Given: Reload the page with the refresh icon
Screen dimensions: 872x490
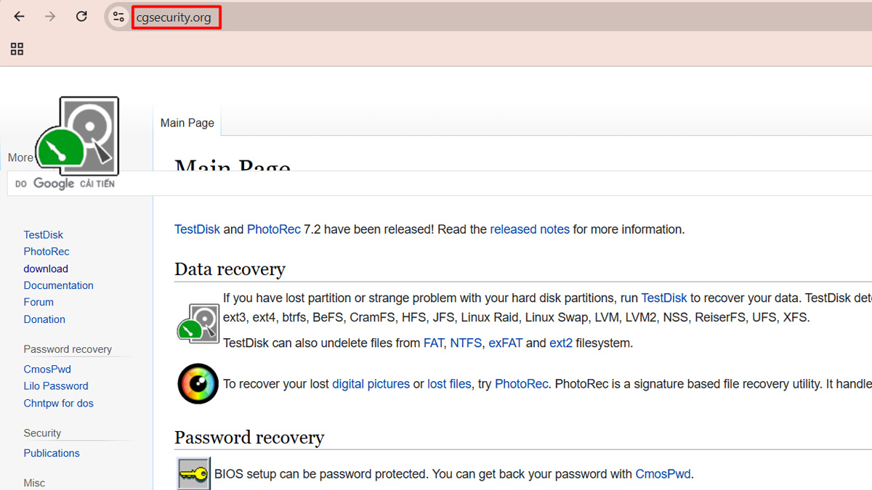Looking at the screenshot, I should pos(81,17).
